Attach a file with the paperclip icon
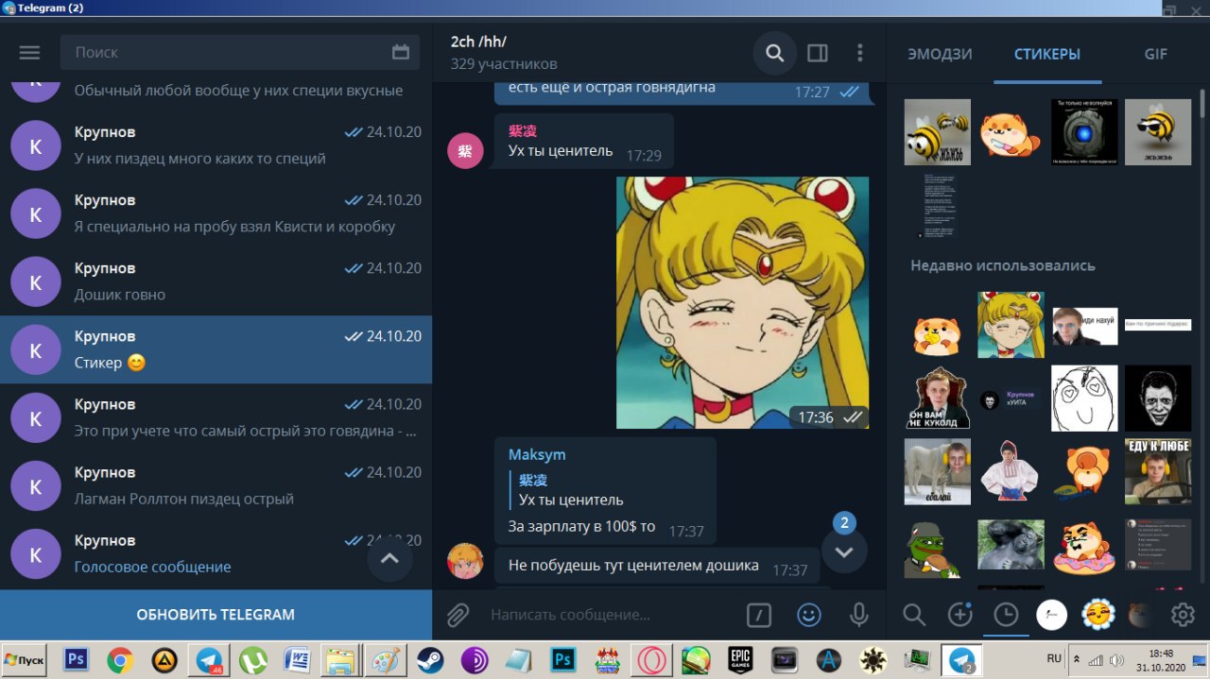The height and width of the screenshot is (679, 1210). (458, 616)
